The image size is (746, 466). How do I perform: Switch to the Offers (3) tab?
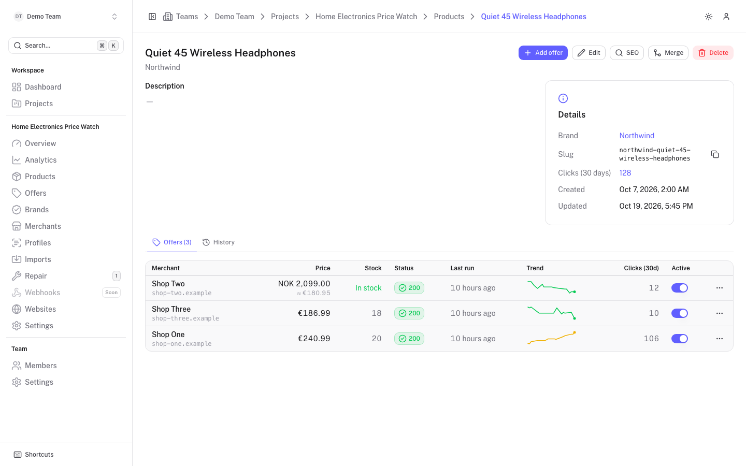coord(172,242)
